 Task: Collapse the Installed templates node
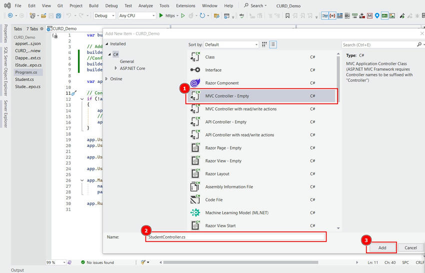107,44
